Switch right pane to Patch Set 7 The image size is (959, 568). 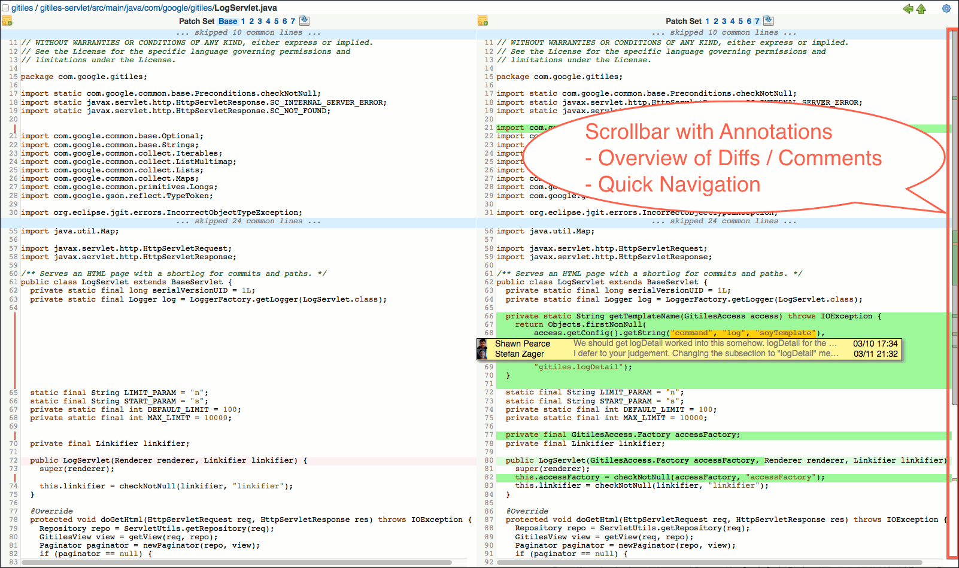click(x=755, y=20)
